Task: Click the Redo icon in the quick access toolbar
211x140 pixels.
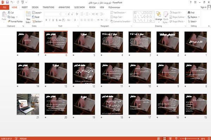Action: 18,2
